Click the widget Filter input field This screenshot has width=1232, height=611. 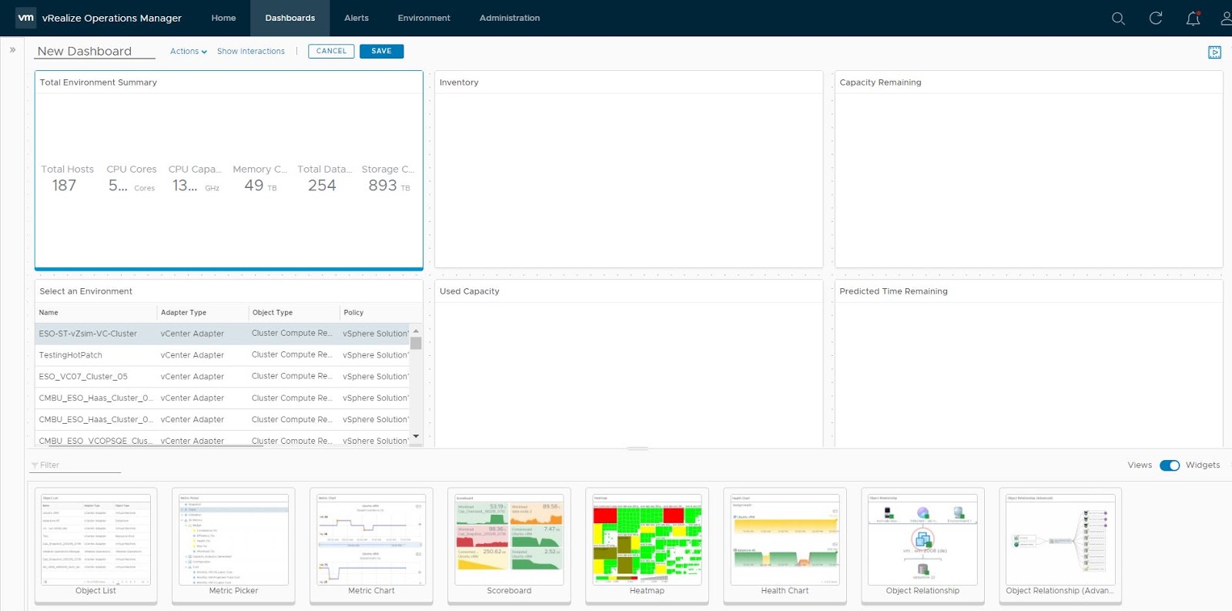(77, 465)
